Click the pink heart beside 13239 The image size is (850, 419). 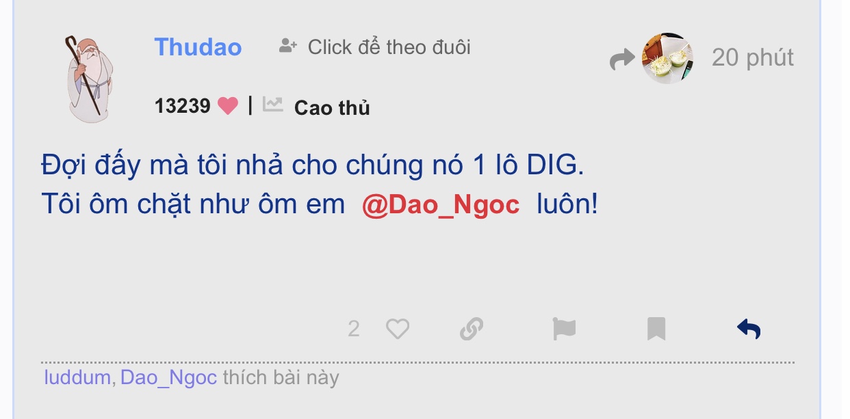[228, 106]
